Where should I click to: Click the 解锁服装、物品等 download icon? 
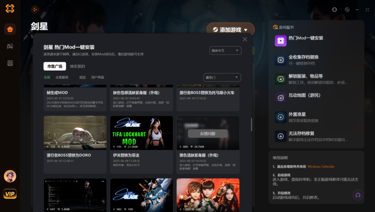pyautogui.click(x=281, y=79)
